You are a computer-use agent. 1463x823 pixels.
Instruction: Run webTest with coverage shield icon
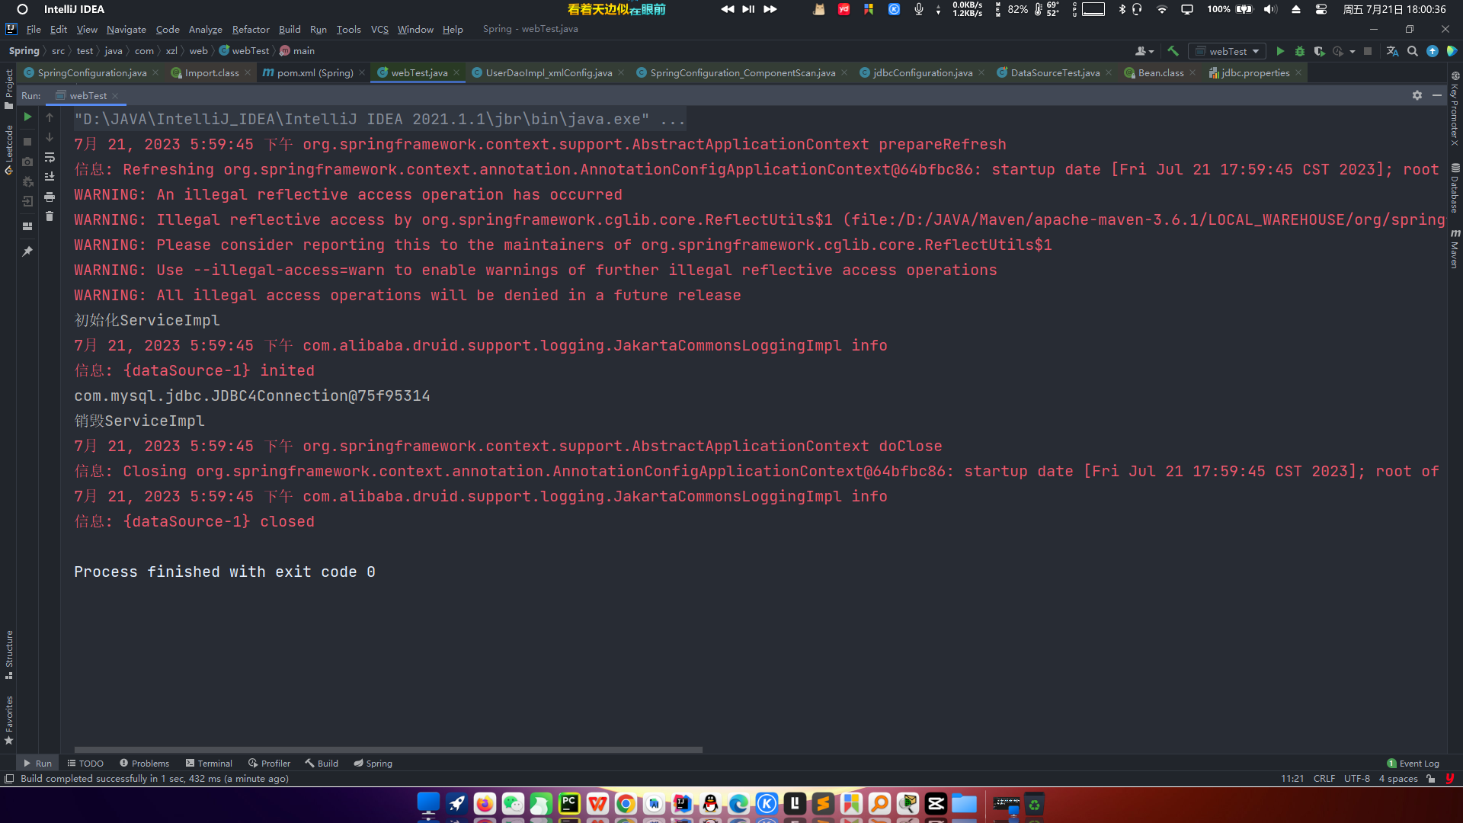(1319, 51)
